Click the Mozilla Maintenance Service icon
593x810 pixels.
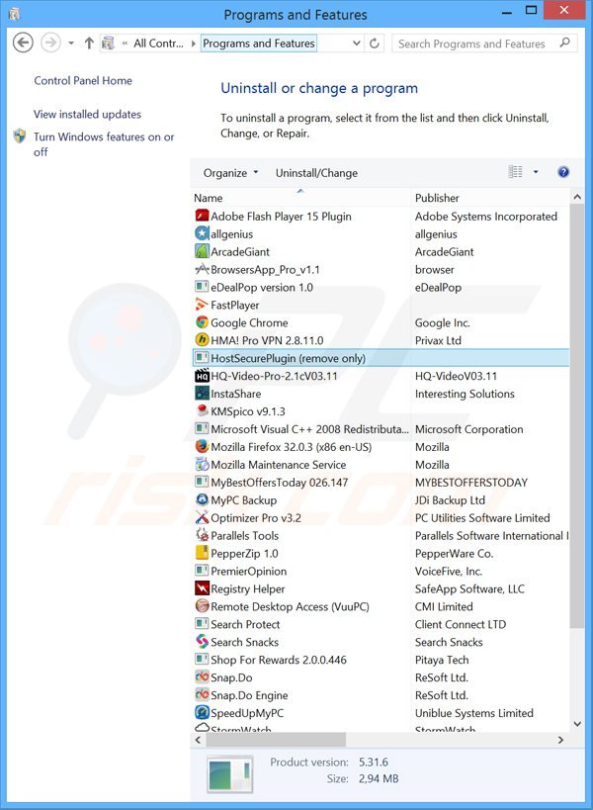point(202,464)
